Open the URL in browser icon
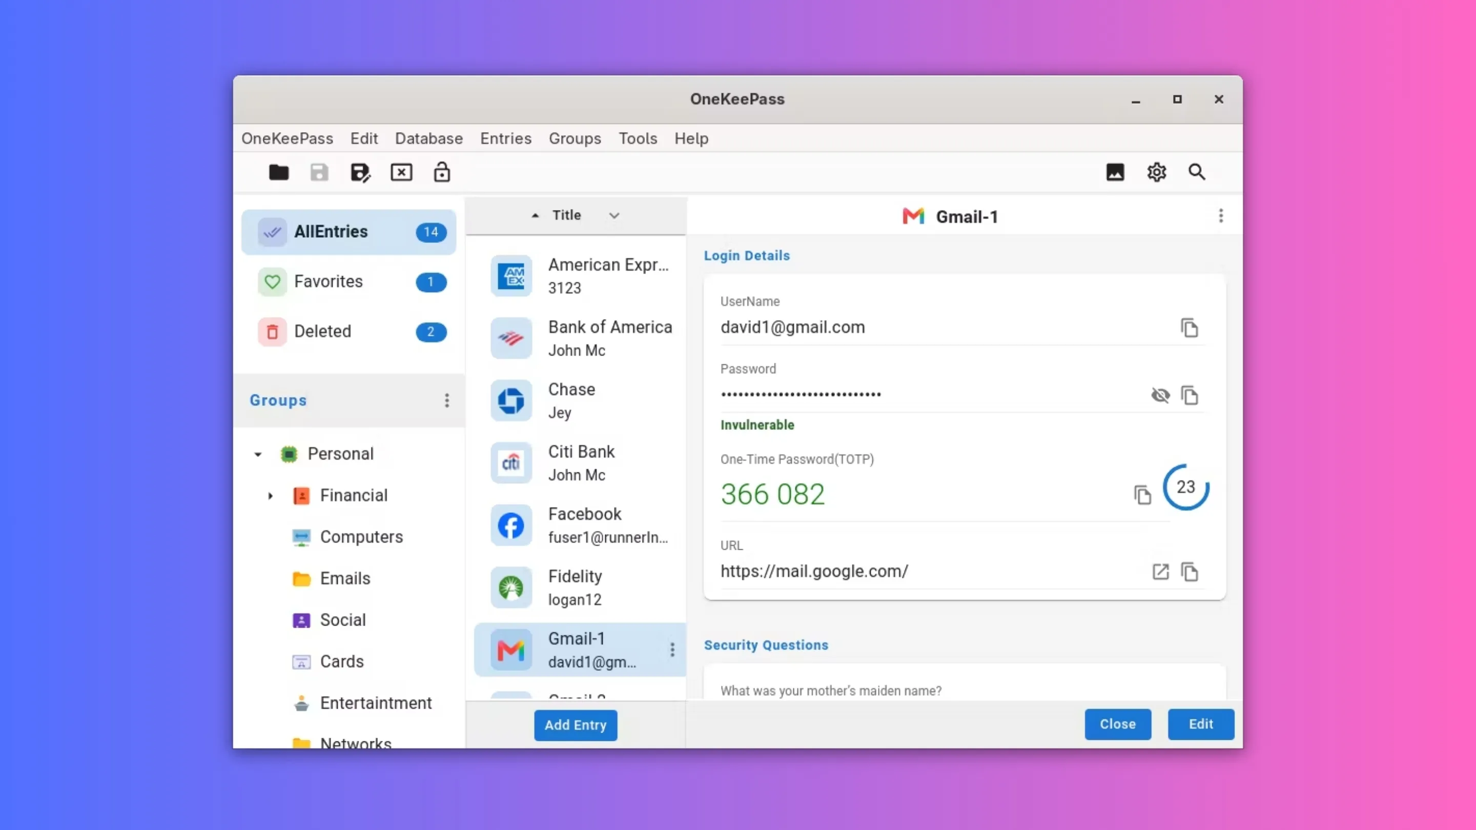 click(x=1160, y=572)
